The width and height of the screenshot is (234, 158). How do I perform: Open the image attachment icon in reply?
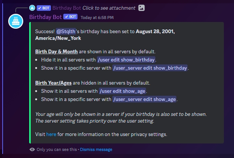coord(141,8)
